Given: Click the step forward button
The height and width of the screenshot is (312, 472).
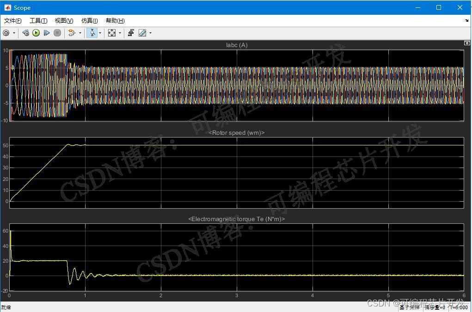Looking at the screenshot, I should 47,33.
